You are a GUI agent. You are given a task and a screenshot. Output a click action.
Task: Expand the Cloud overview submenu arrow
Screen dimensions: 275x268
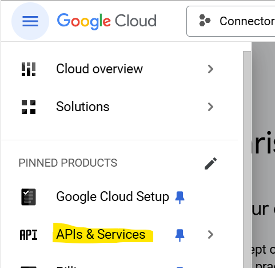coord(210,69)
